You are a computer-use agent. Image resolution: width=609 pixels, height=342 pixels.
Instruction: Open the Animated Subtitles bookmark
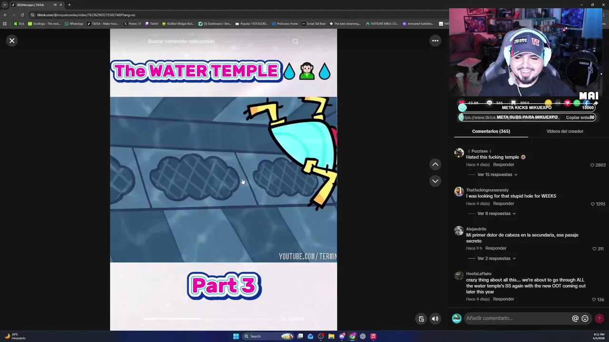(x=418, y=24)
